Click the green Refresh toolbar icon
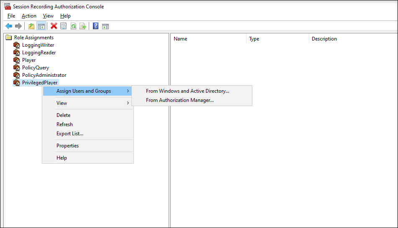This screenshot has height=228, width=398. point(73,26)
